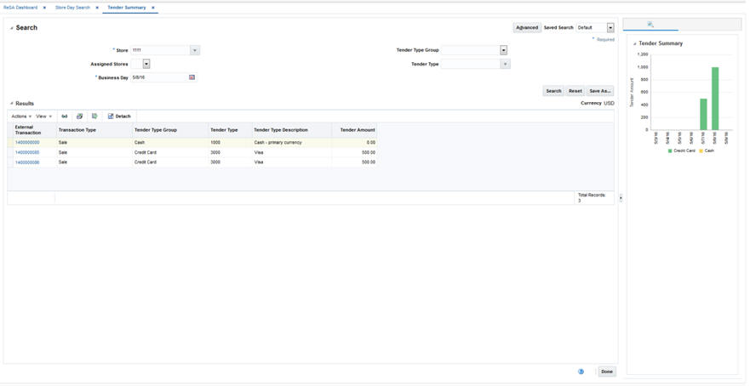Click the '1000' tender type cell

pyautogui.click(x=230, y=142)
